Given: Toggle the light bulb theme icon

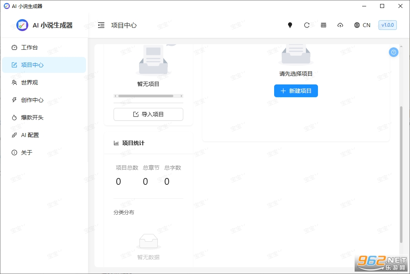Looking at the screenshot, I should point(290,25).
